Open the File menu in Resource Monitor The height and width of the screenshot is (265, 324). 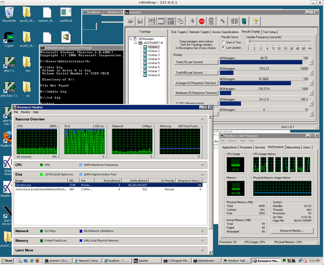click(16, 112)
